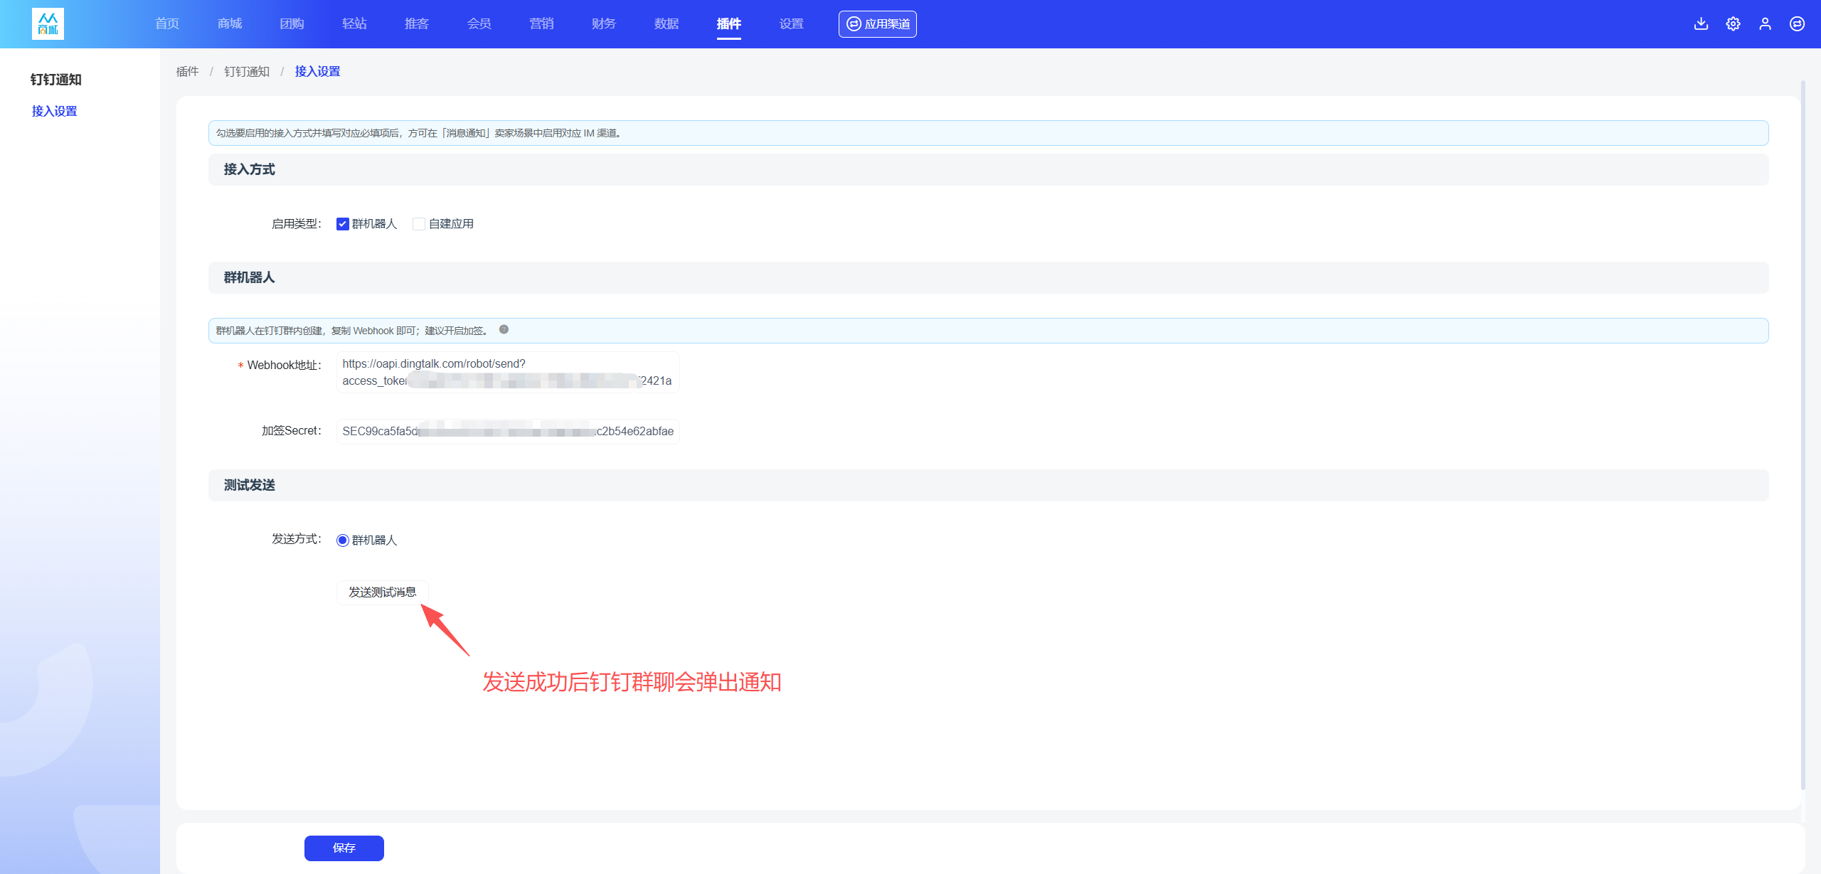
Task: Open 会员 menu in top navigation
Action: pos(479,23)
